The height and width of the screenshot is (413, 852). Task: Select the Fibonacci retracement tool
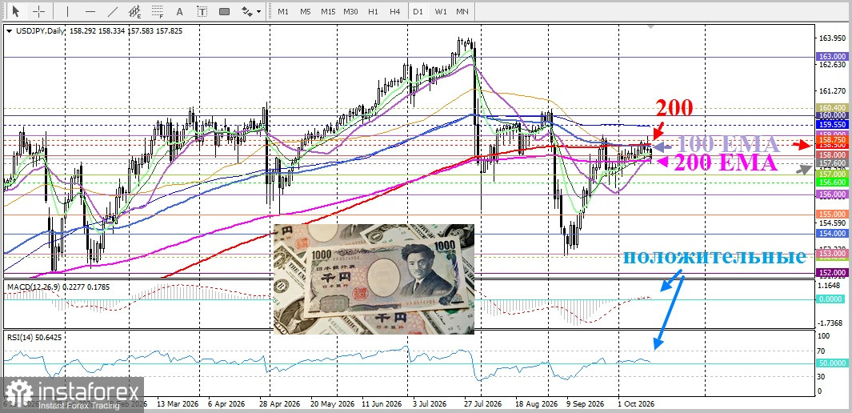tap(158, 11)
